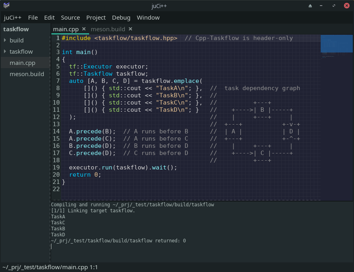Screen dimensions: 354x272
Task: Click the 'returned: 0' terminal line
Action: [118, 241]
